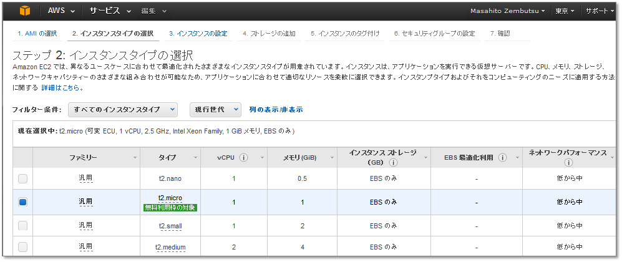Viewport: 622px width, 262px height.
Task: Open メモリ(GiB) column sort arrow
Action: 332,158
